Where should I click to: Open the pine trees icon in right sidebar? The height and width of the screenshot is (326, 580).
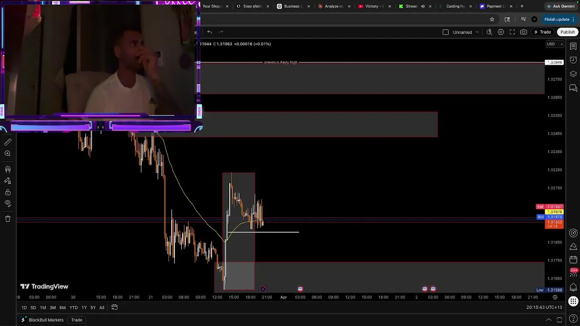coord(573,247)
